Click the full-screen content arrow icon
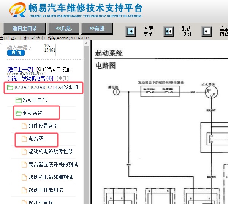228x204 pixels. 207,31
